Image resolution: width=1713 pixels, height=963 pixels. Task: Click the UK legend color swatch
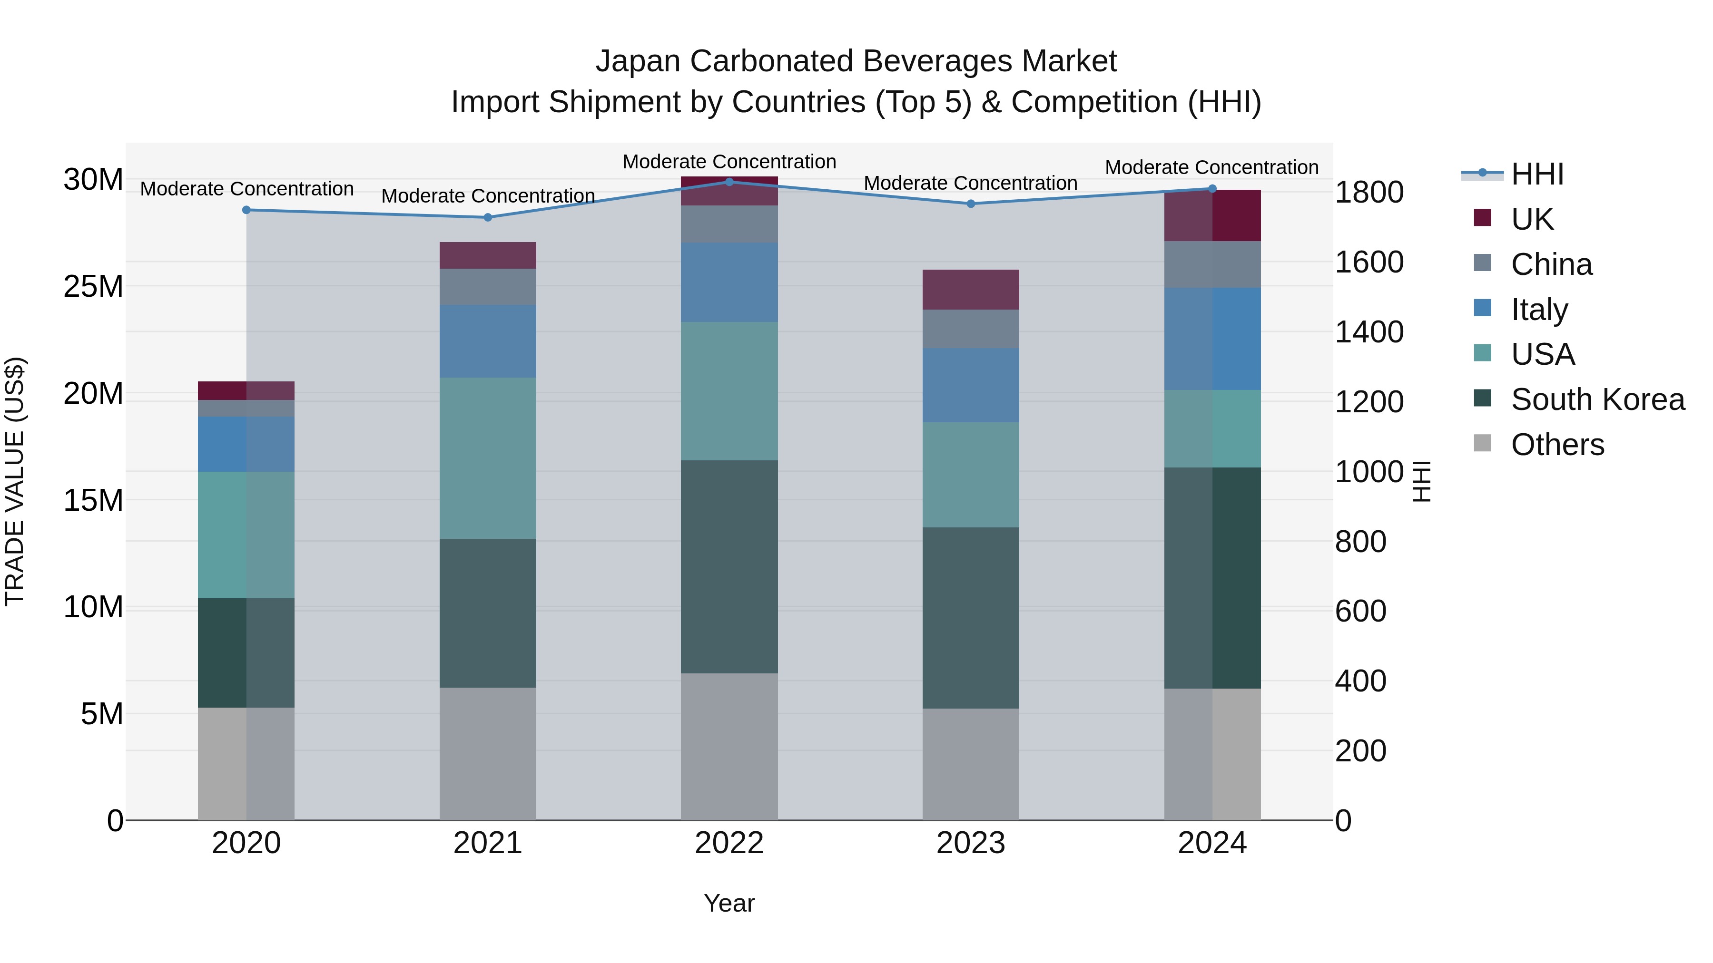point(1482,218)
